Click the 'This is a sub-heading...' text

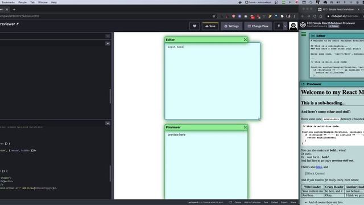click(323, 102)
